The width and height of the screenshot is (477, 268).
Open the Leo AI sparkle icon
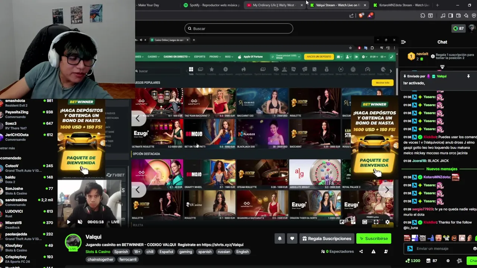pos(466,16)
